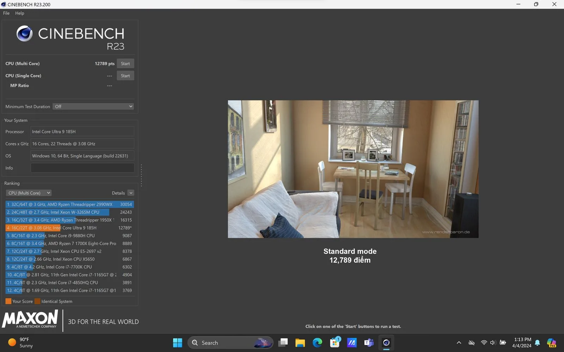This screenshot has width=564, height=352.
Task: Click the Cinebench R23 logo icon
Action: tap(25, 34)
